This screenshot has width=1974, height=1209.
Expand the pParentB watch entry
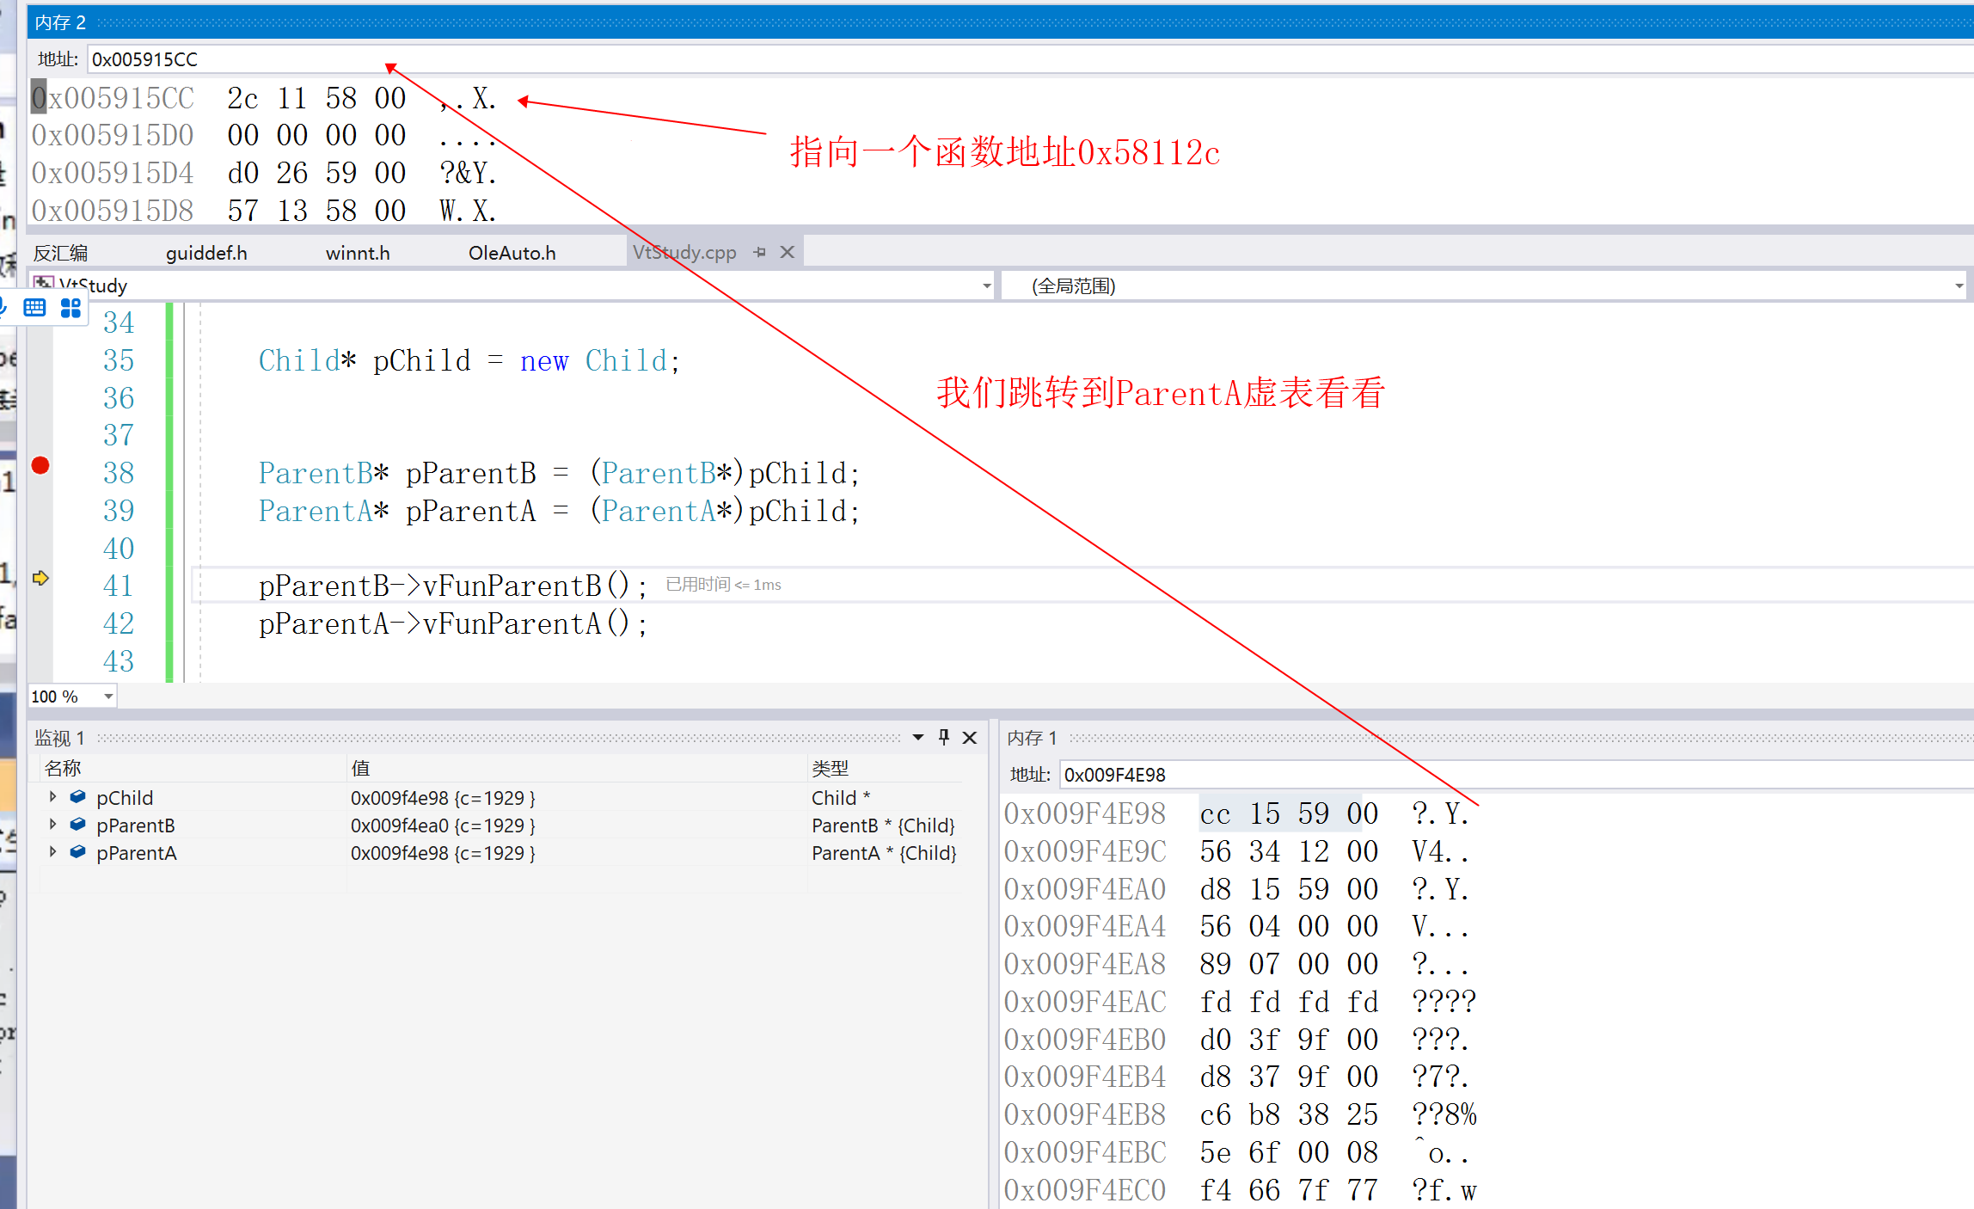[53, 825]
